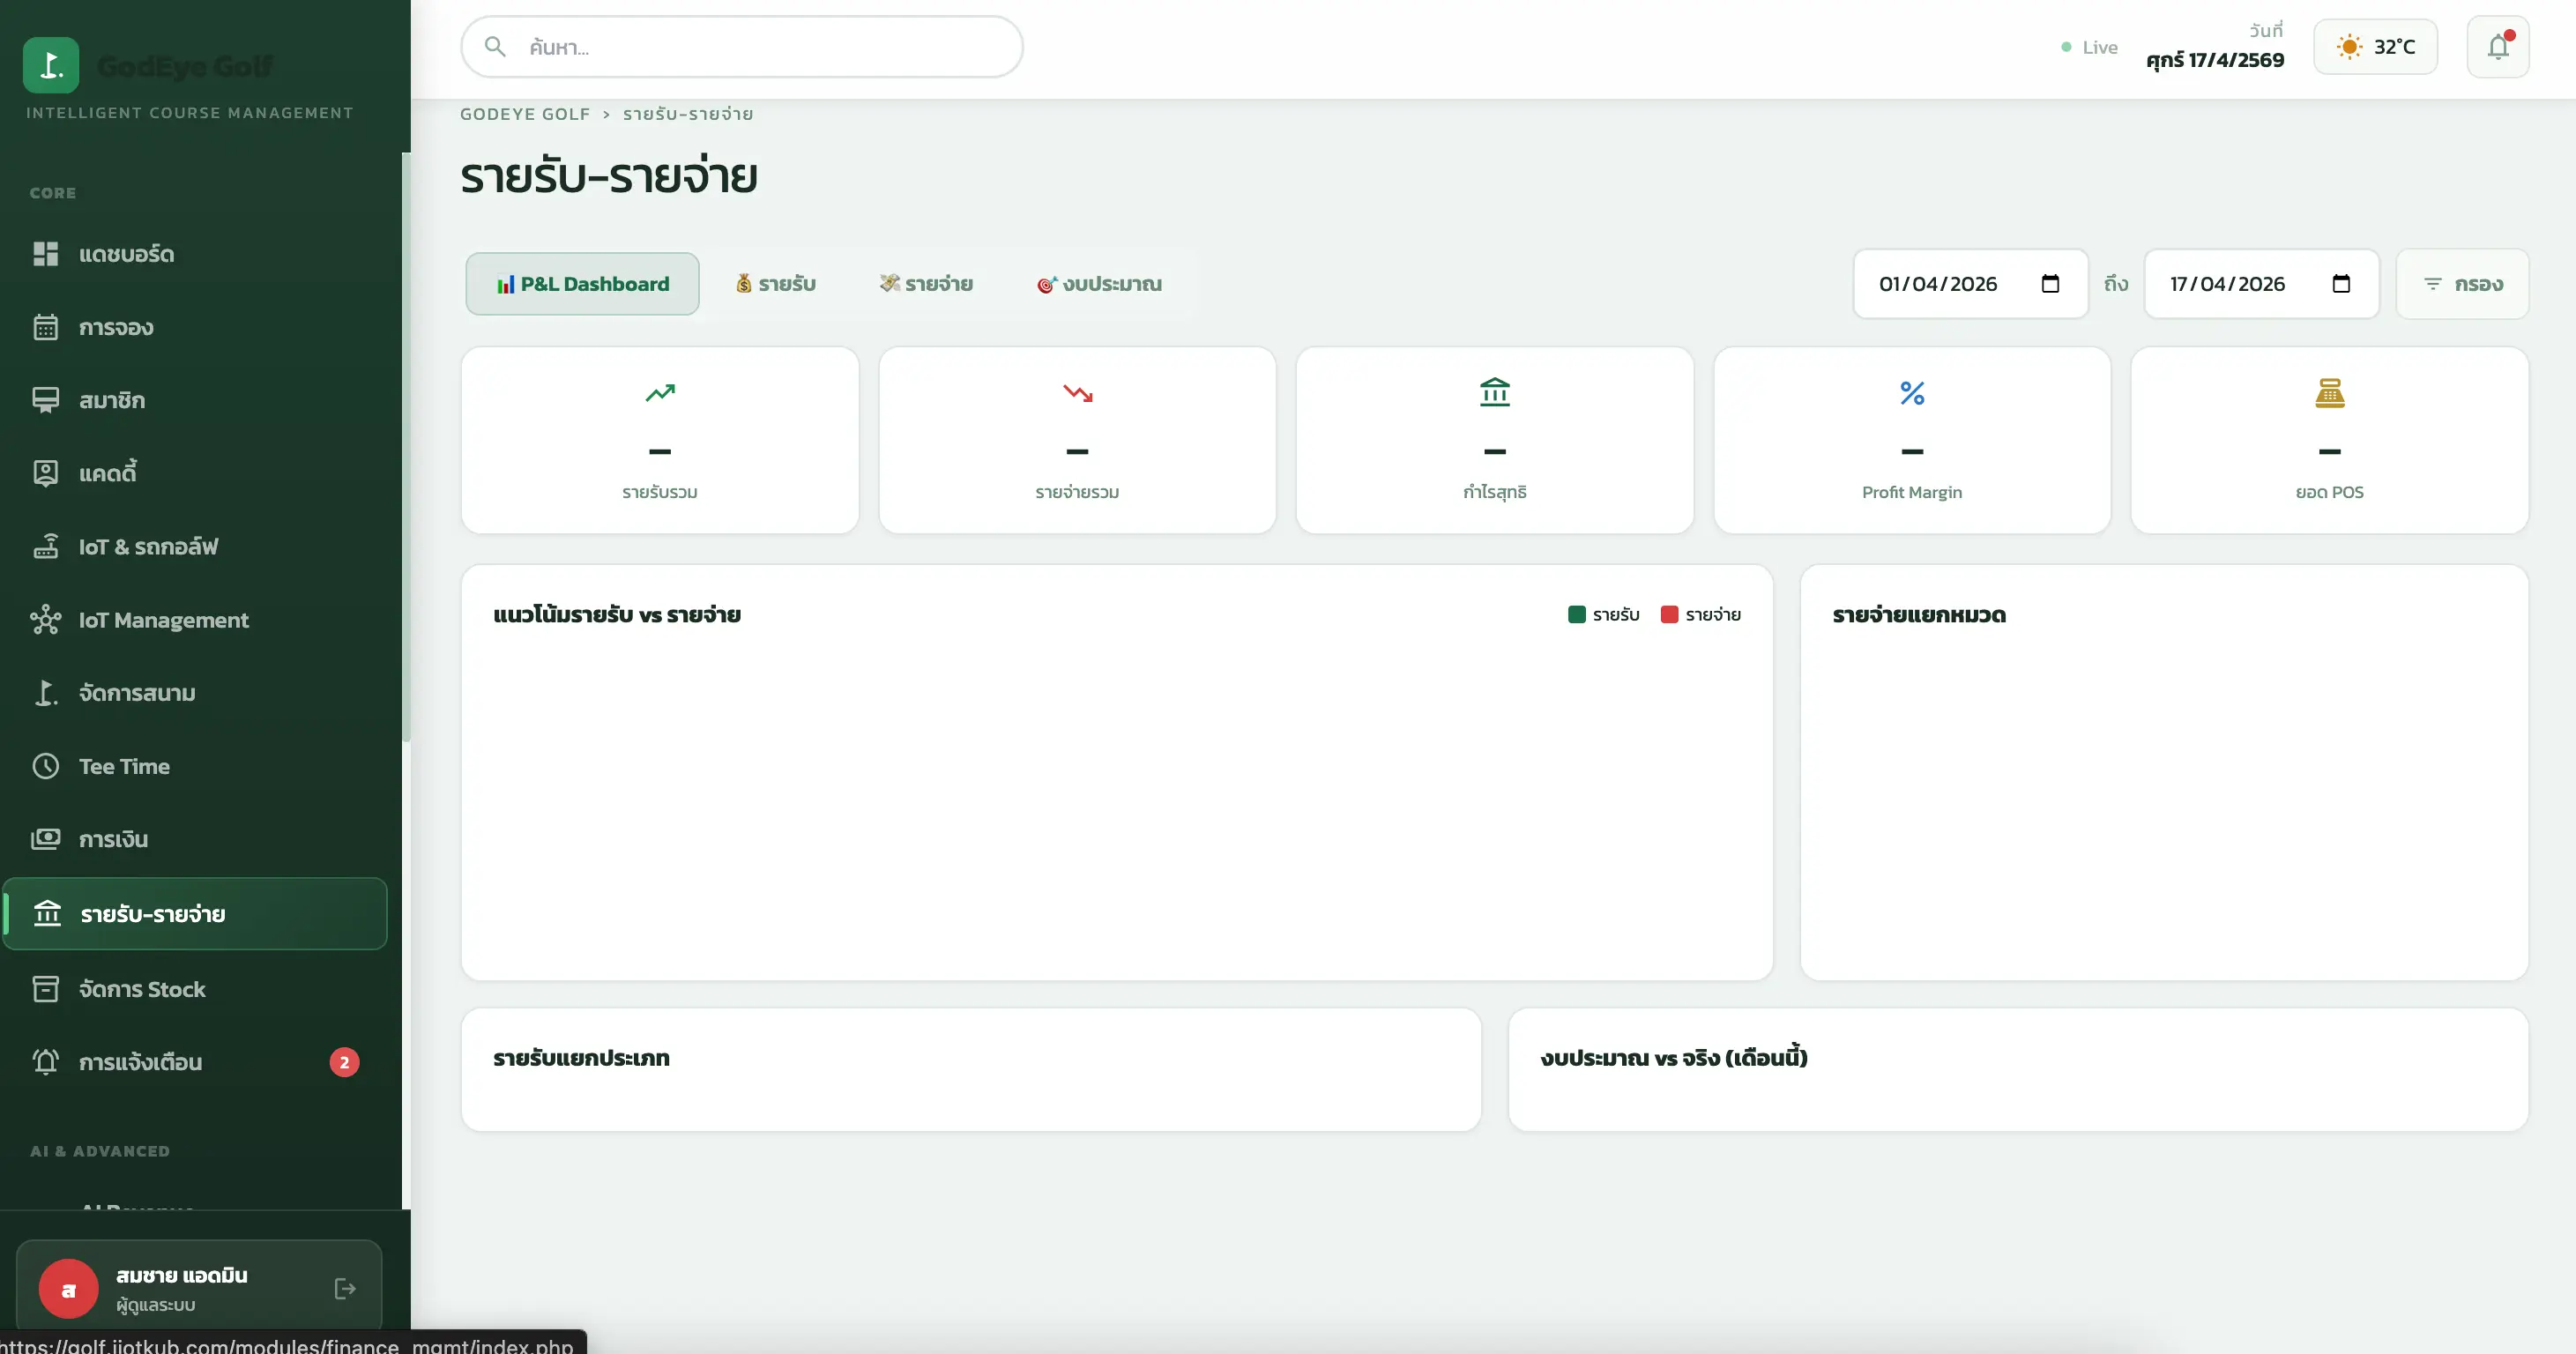
Task: Click the start date field 01/04/2026
Action: tap(1970, 284)
